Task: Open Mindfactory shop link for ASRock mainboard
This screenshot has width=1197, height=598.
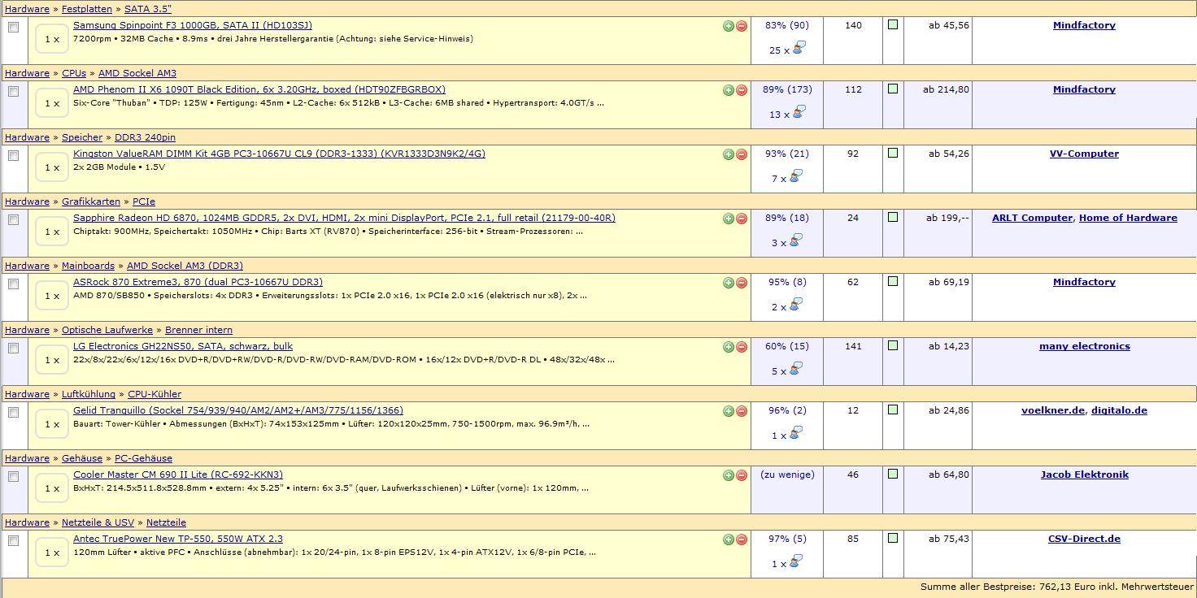Action: [1084, 282]
